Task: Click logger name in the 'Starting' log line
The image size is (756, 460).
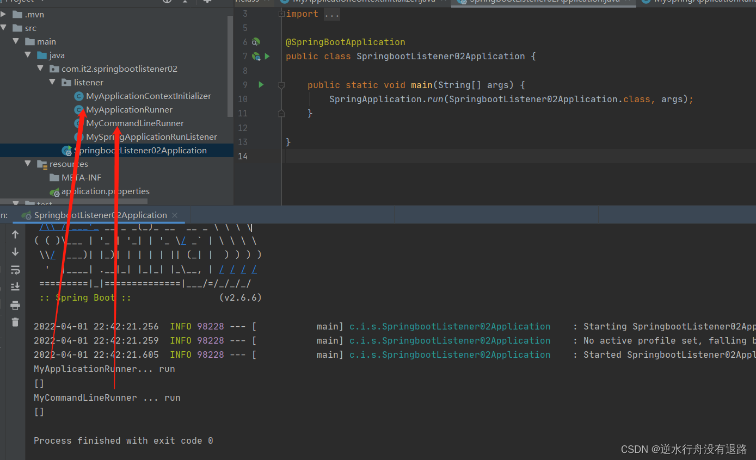Action: (450, 326)
